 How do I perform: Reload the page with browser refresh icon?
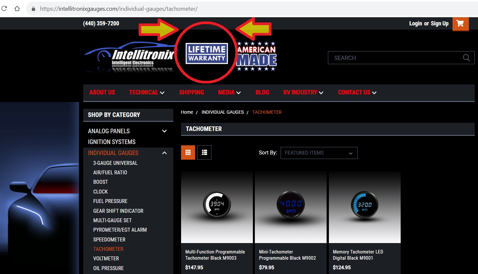[x=5, y=9]
